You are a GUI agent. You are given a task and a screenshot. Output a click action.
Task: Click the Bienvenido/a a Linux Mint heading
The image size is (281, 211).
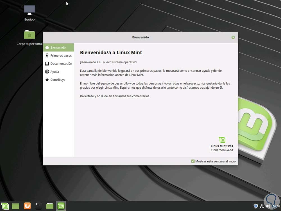(111, 52)
